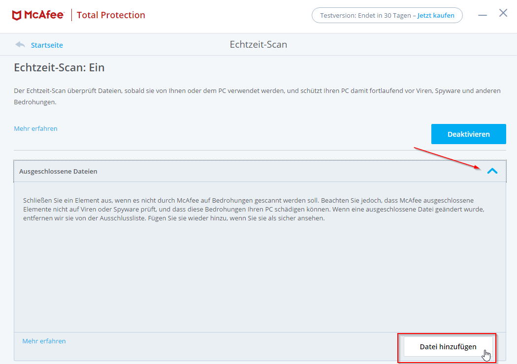Click the Testversion: Endet in 30 Tagen text
The width and height of the screenshot is (517, 364).
coord(366,15)
